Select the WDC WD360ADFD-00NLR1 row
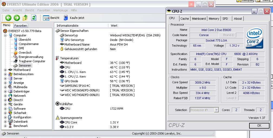Screen dimensions: 273x138 [110, 90]
